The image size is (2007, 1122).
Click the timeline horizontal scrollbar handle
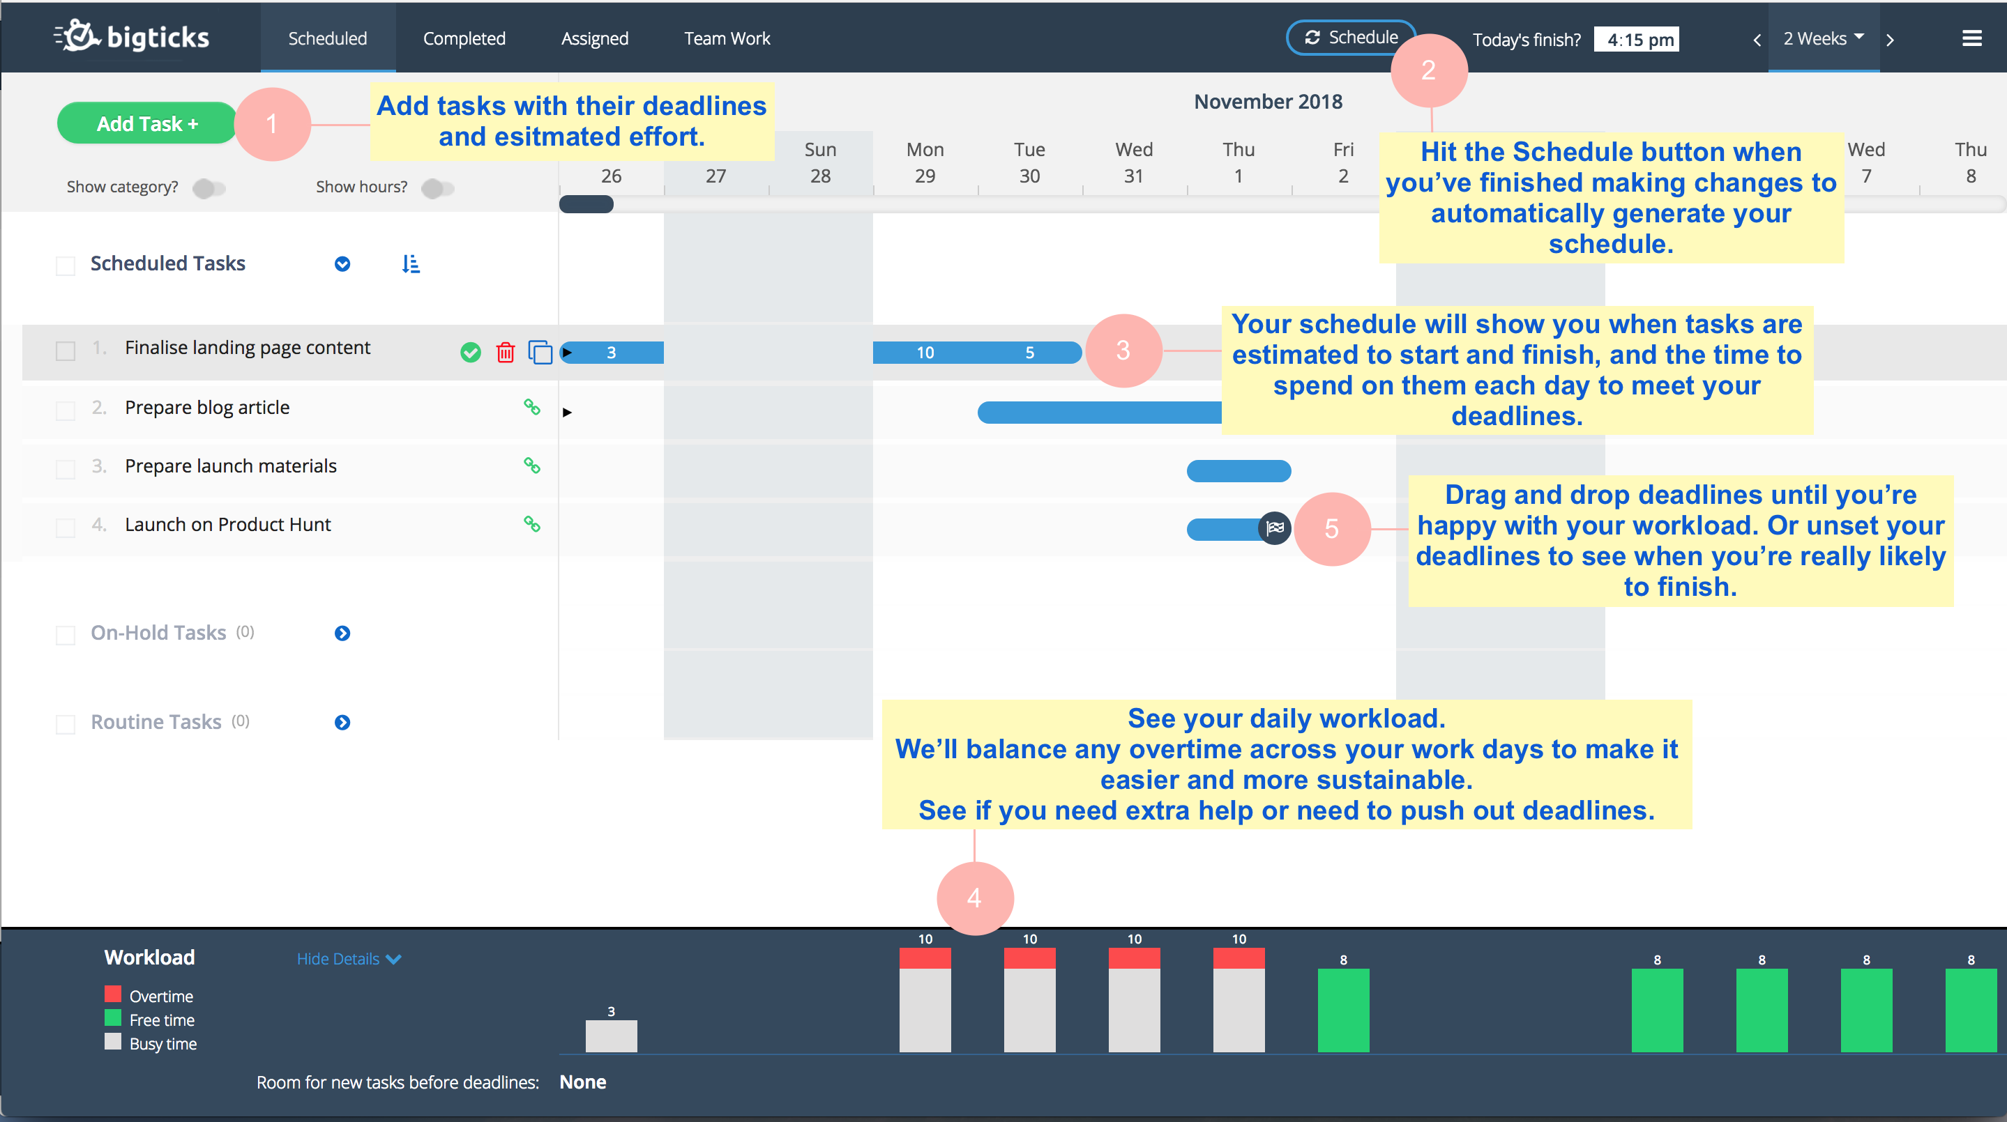tap(586, 205)
